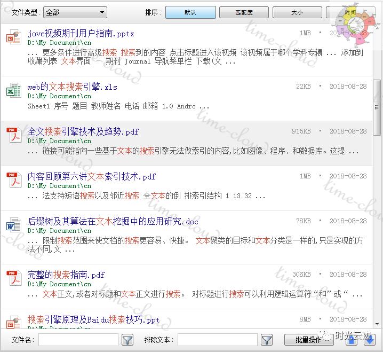The width and height of the screenshot is (383, 352).
Task: Open 全文搜索引擎技术及趋势.pdf title link
Action: pos(83,131)
